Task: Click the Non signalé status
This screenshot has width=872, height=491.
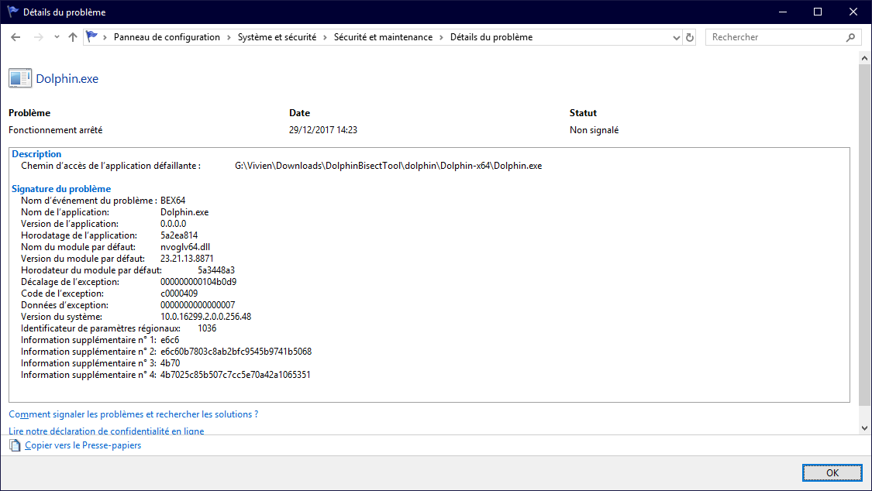Action: point(594,130)
